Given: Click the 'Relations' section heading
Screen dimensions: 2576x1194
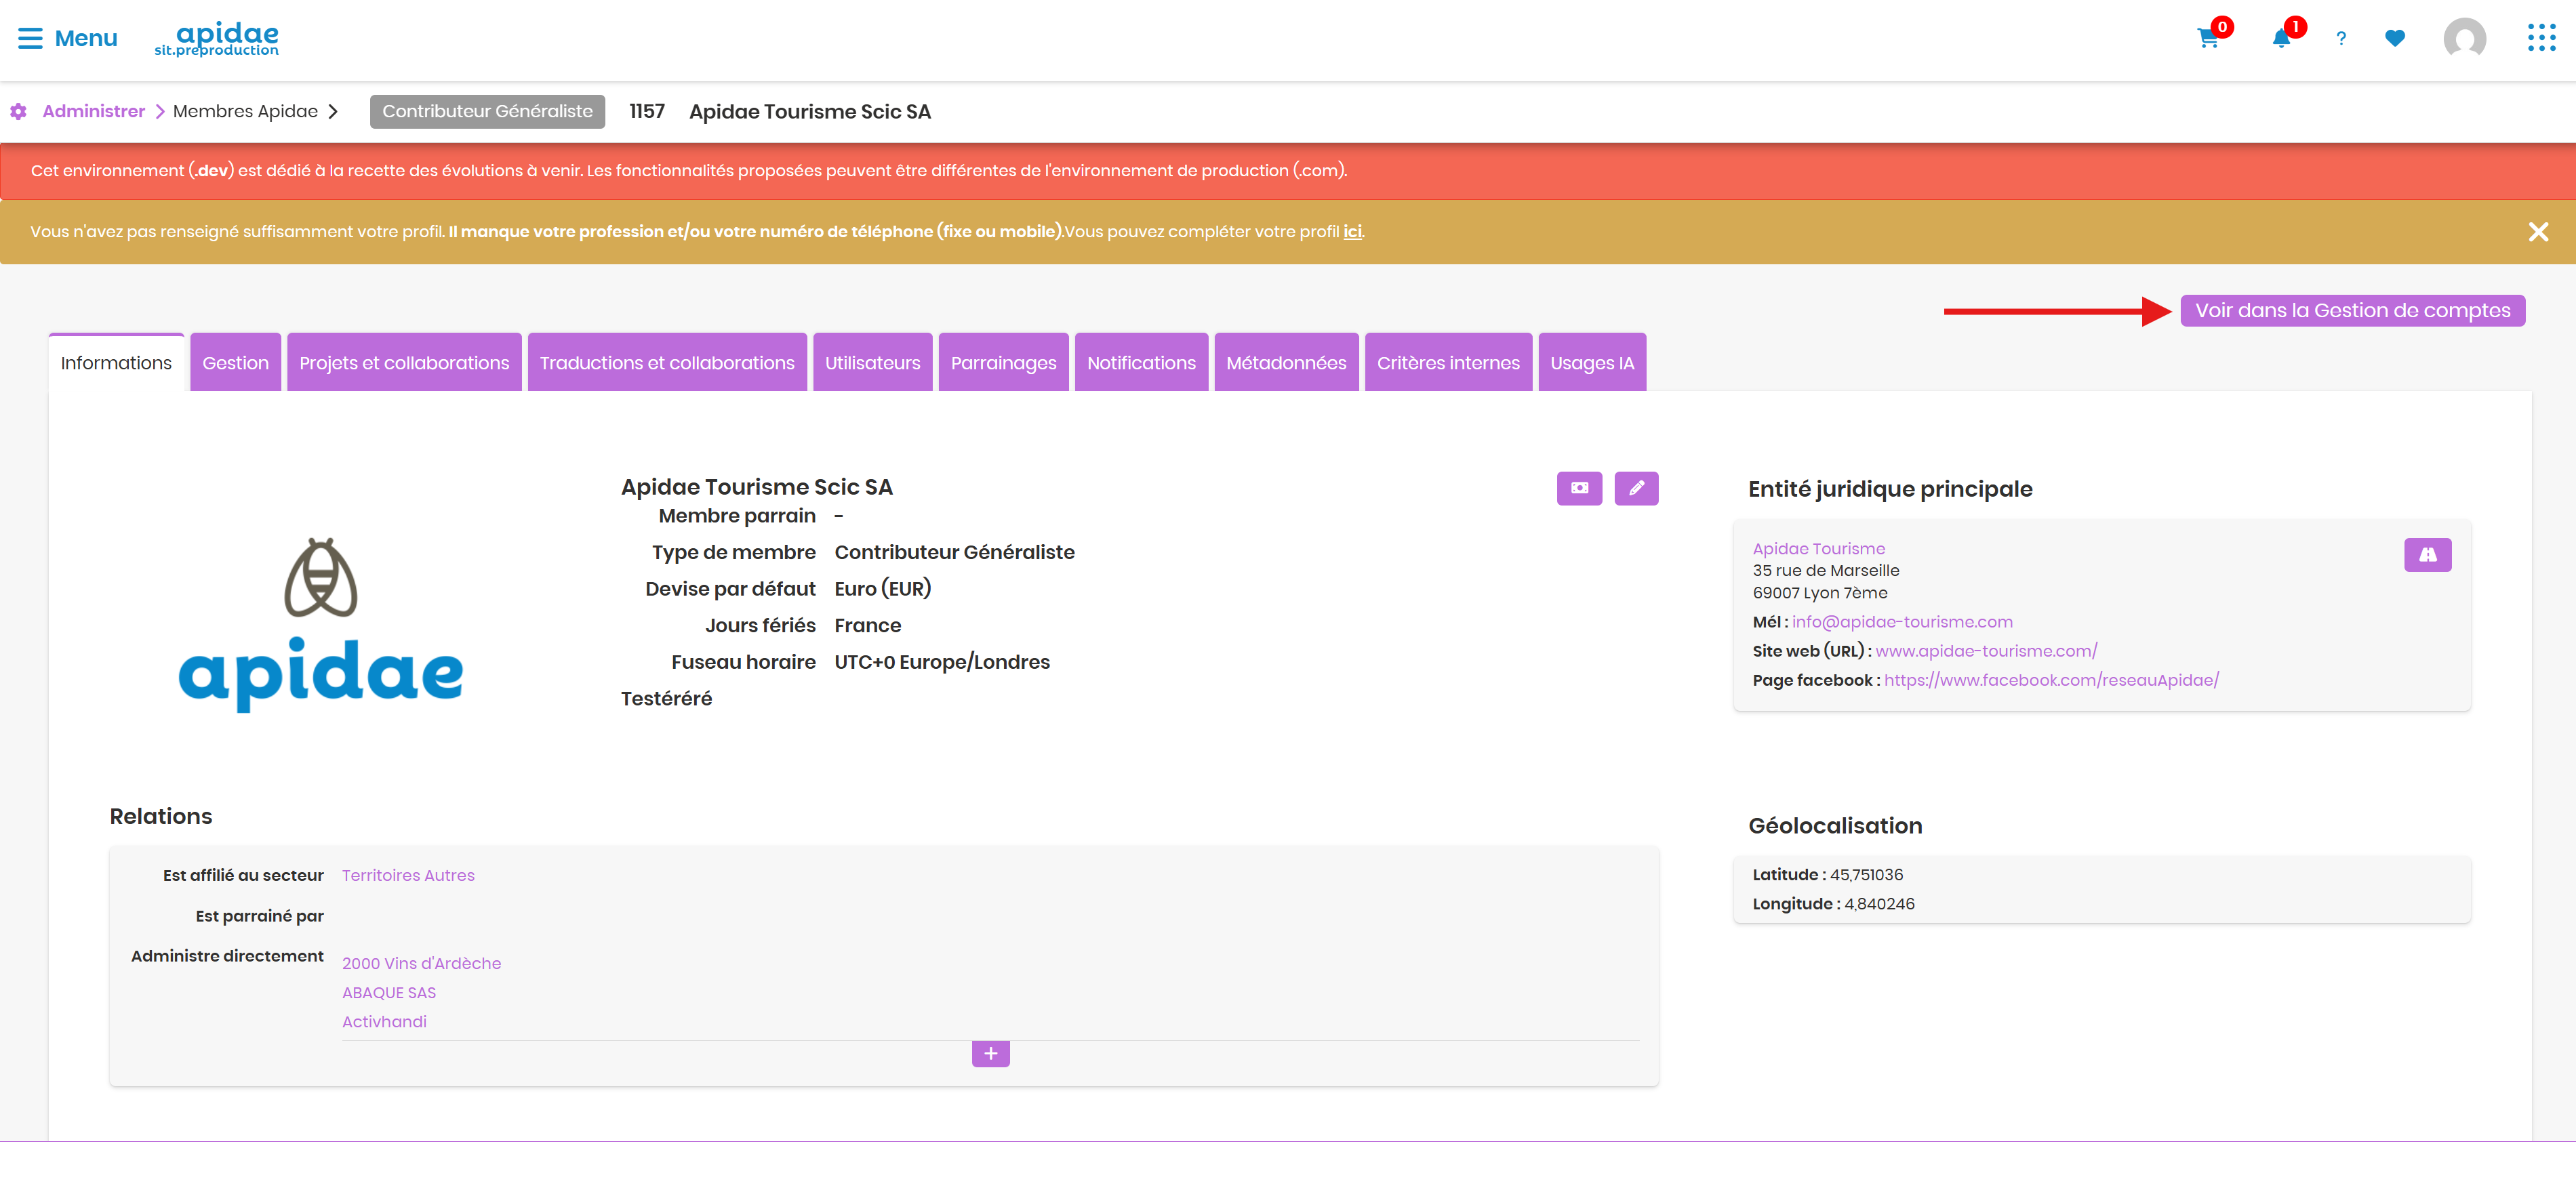Looking at the screenshot, I should pos(160,816).
